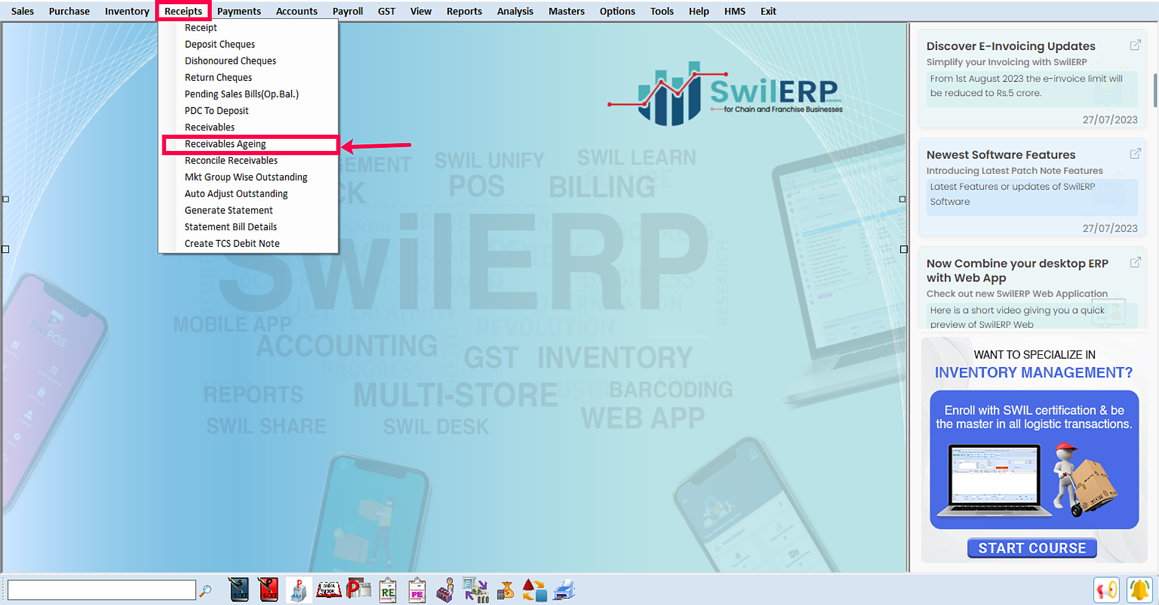Image resolution: width=1159 pixels, height=605 pixels.
Task: Open the HMS menu
Action: point(735,11)
